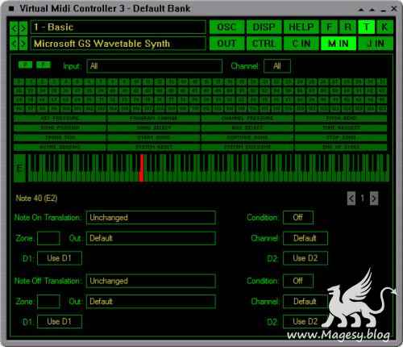403x347 pixels.
Task: Click Note On D1 field Use D1
Action: 60,258
